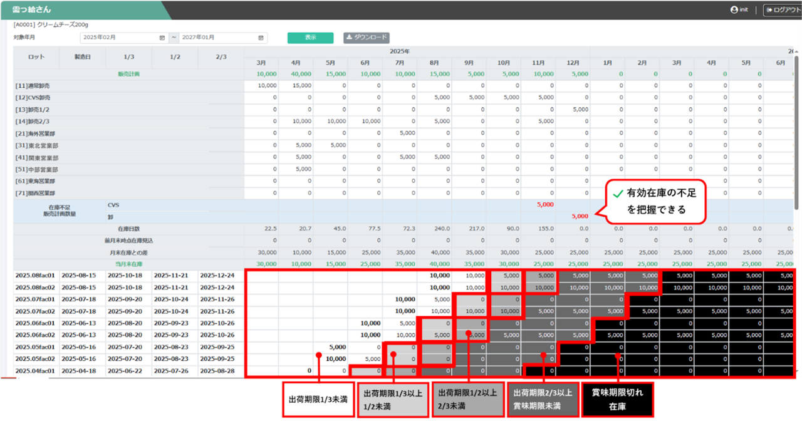
Task: Click the 出荷期限1/3未満 white legend box
Action: [x=318, y=399]
